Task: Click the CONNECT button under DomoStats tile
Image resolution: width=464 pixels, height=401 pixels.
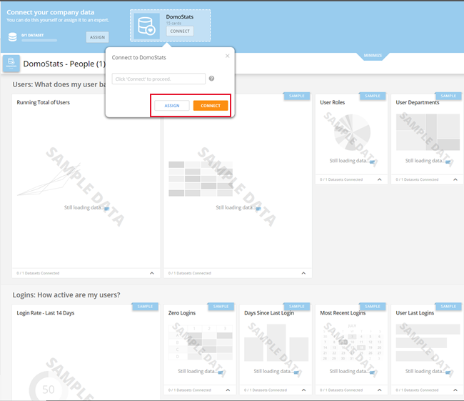Action: tap(180, 31)
